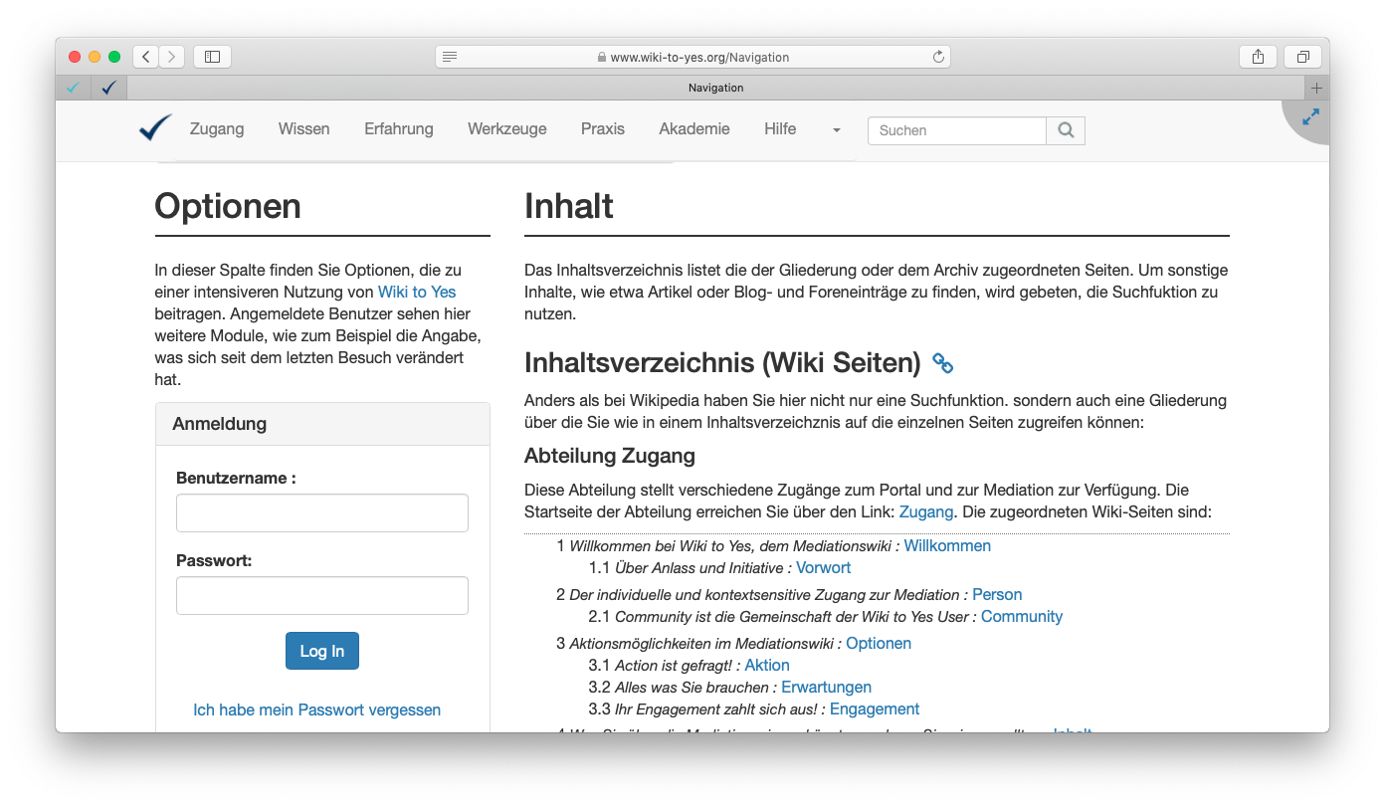Focus the Suchen search field
This screenshot has width=1385, height=806.
[956, 130]
